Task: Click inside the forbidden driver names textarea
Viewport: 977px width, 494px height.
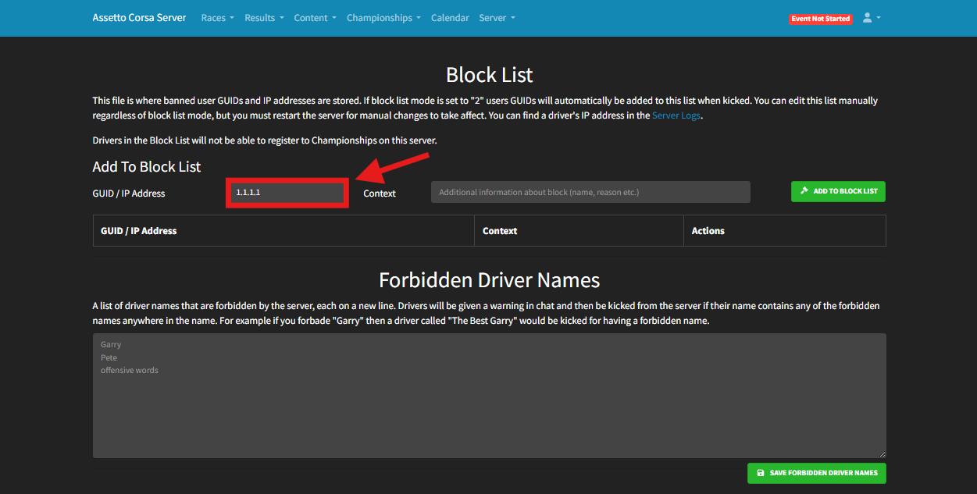Action: (489, 396)
